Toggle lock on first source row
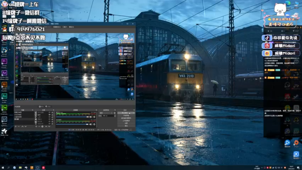Image resolution: width=302 pixels, height=170 pixels. click(x=52, y=112)
